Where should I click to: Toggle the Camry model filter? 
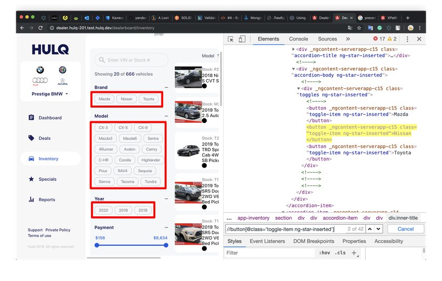(152, 149)
